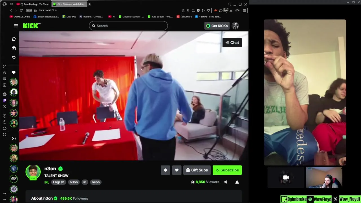
Task: Open Twitch in Opera sidebar
Action: 5,100
